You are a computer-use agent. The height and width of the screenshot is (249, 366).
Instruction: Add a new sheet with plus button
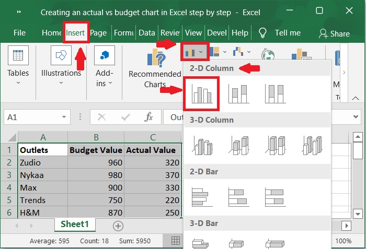pyautogui.click(x=118, y=226)
